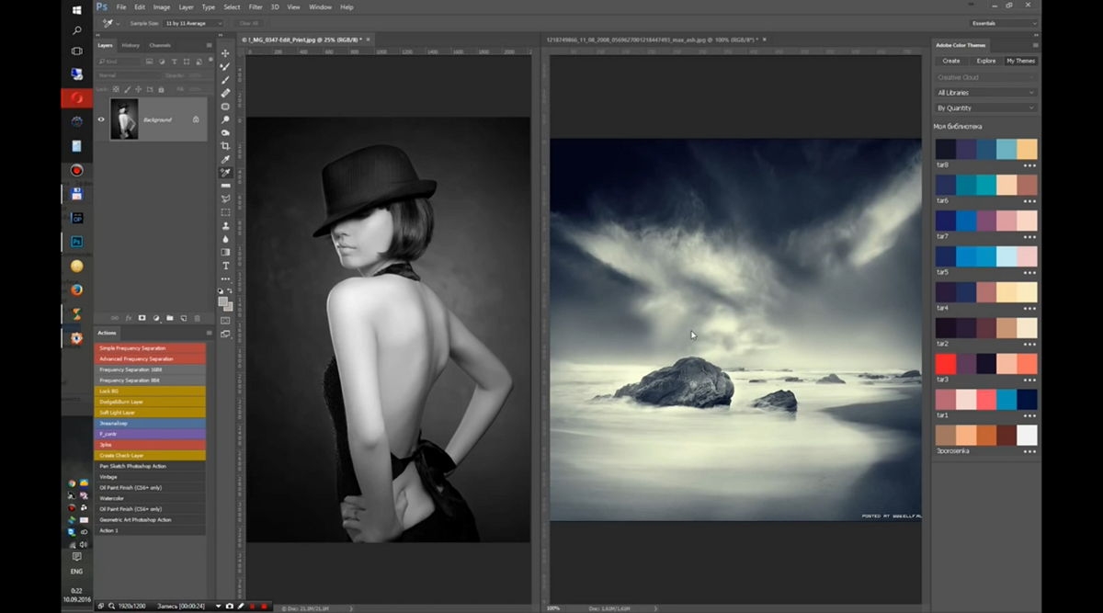Delete layer trash icon

click(197, 318)
